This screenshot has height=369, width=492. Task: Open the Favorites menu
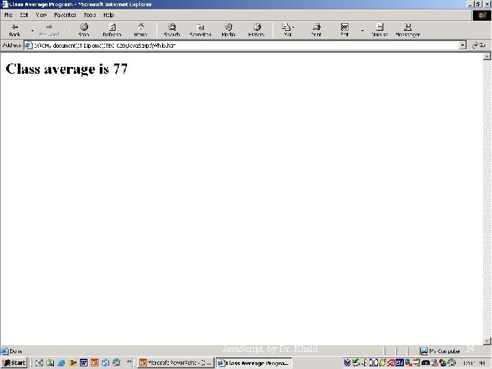65,15
